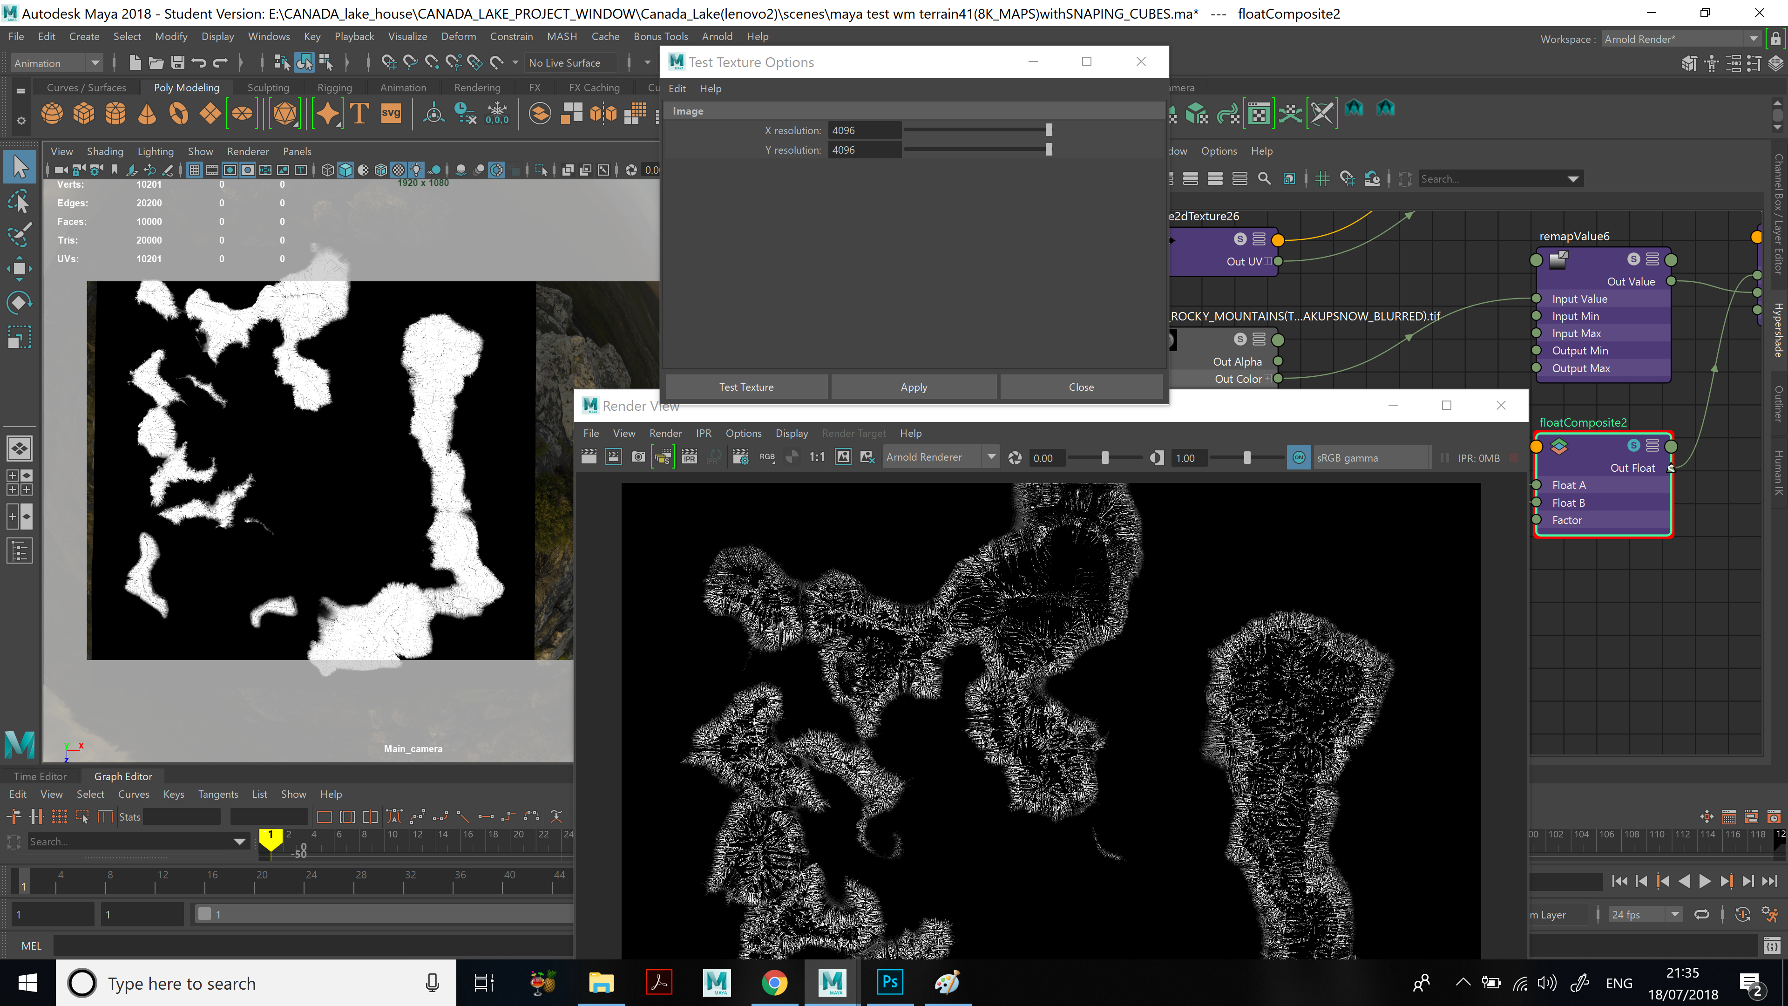Click the polygon Type tool icon

359,112
